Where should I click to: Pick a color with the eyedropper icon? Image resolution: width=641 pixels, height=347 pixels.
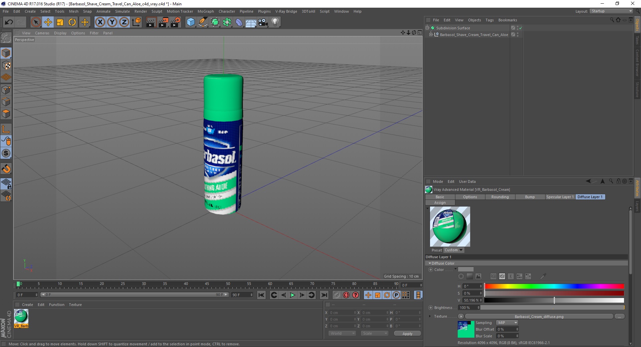pos(543,276)
